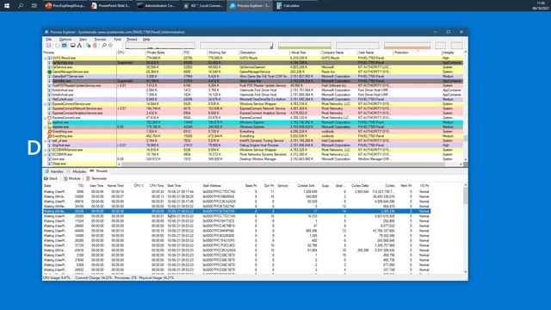Toggle the Show Lower Pane toolbar icon
This screenshot has width=551, height=310.
72,46
